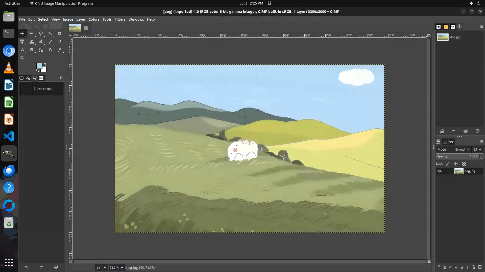Open the Filters menu
485x272 pixels.
pos(120,19)
